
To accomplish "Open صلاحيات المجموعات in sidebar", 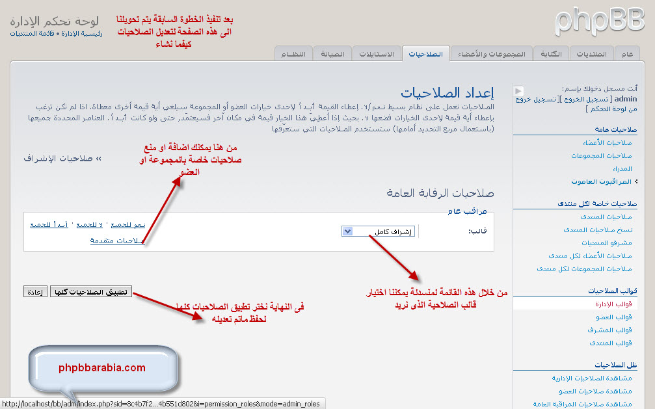I will pyautogui.click(x=602, y=156).
